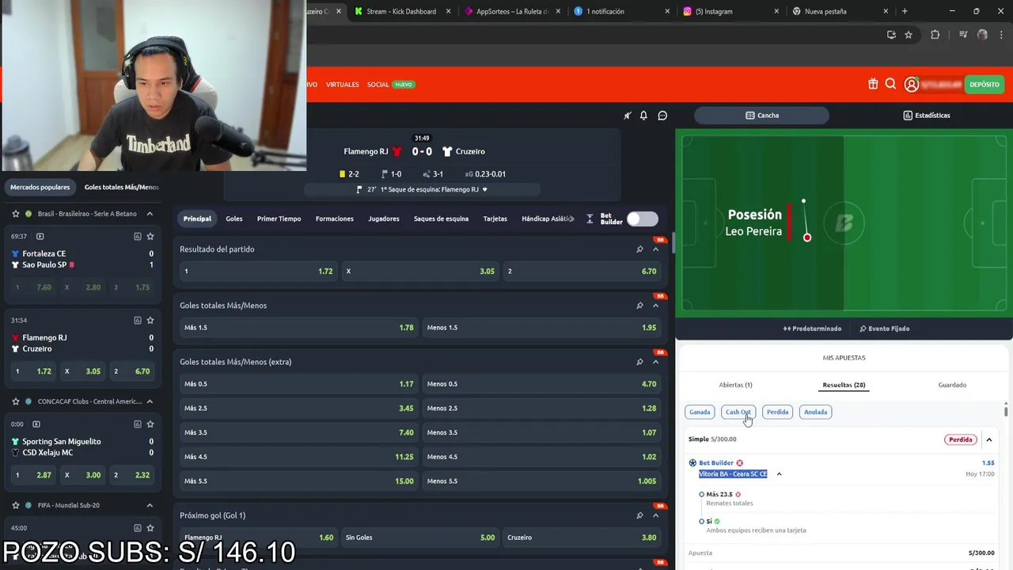
Task: Select Sin Goles at 5.00
Action: pos(420,538)
